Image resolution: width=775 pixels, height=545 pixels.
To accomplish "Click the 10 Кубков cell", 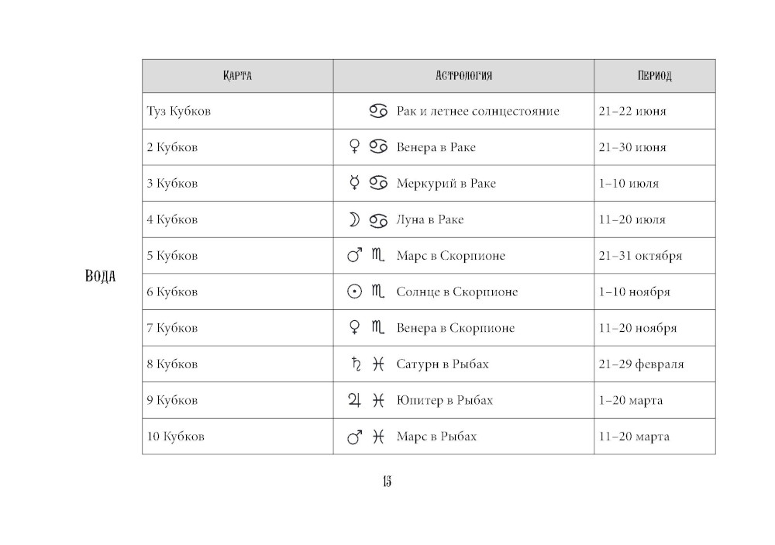I will point(176,436).
